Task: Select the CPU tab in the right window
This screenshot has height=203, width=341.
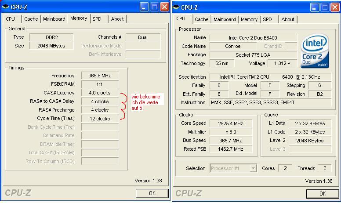Action: pyautogui.click(x=181, y=19)
